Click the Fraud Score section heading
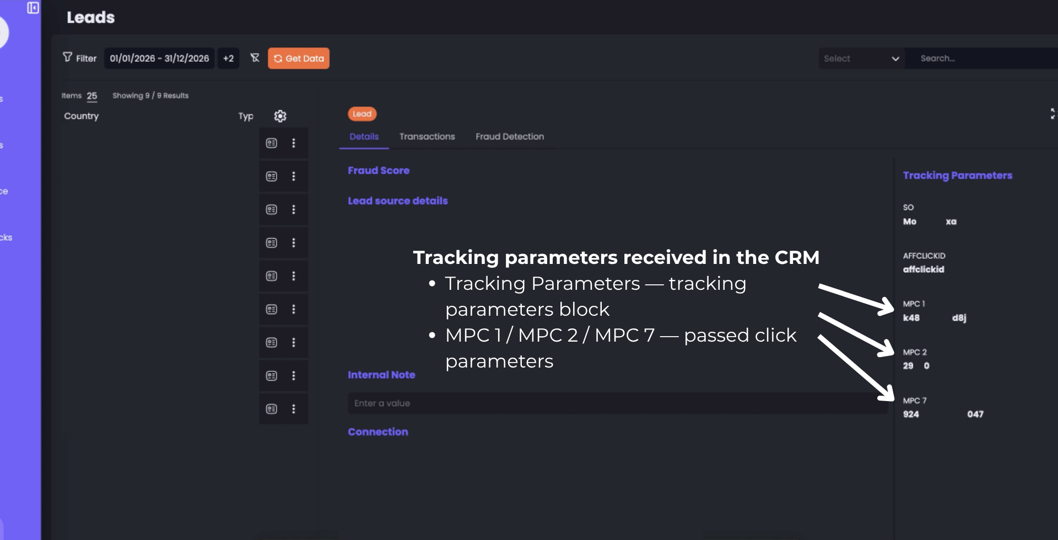1058x540 pixels. coord(379,170)
